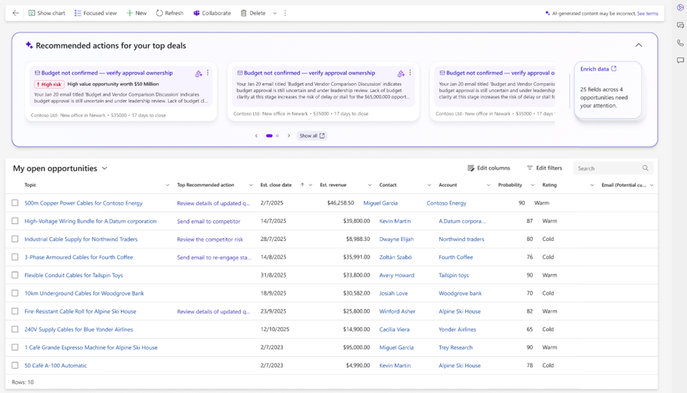Open Est. revenue column dropdown
Viewport: 687px width, 393px height.
[x=370, y=185]
